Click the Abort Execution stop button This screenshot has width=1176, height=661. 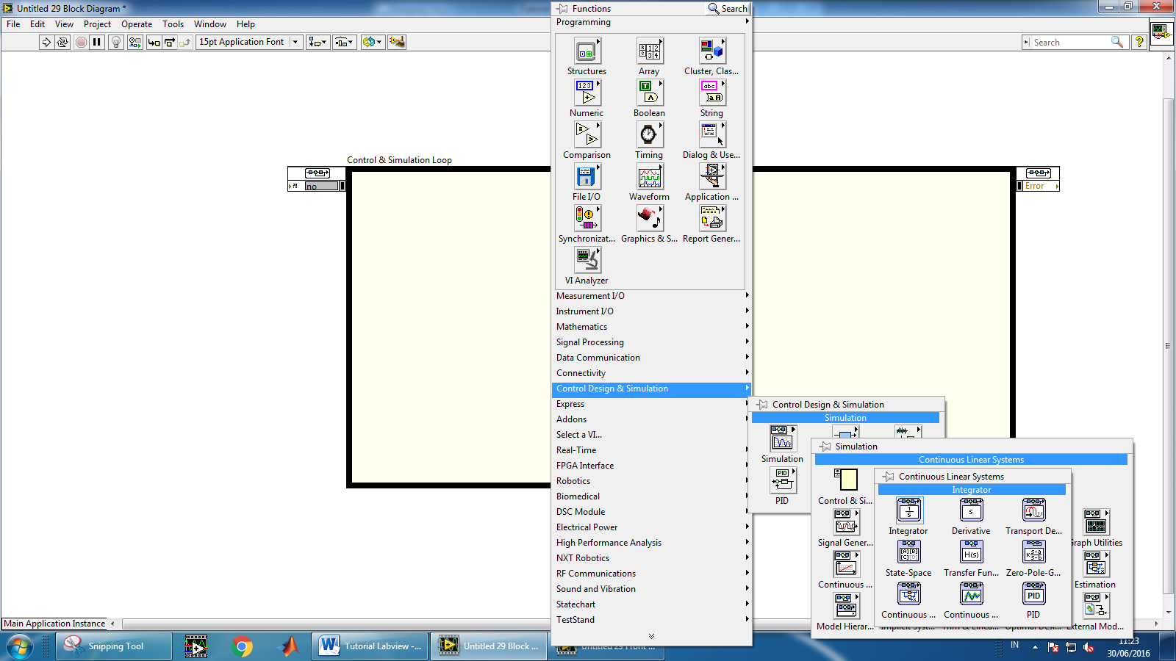point(81,42)
